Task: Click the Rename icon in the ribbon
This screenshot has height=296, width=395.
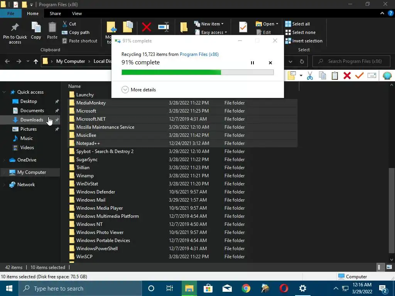Action: click(164, 27)
